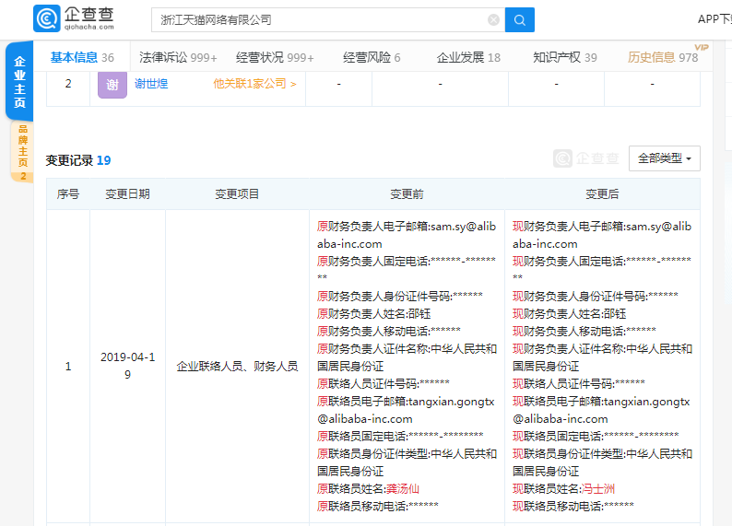
Task: Click the APP download link
Action: click(x=714, y=19)
